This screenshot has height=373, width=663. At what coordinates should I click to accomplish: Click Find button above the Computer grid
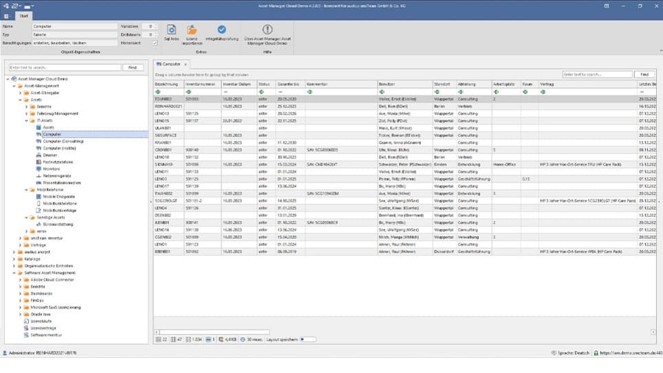coord(644,74)
